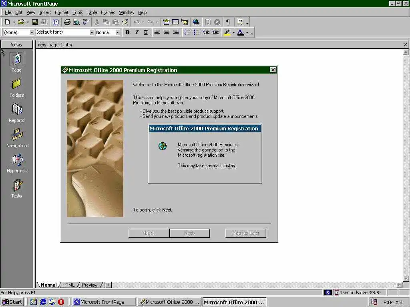Click the Stop toolbar icon

217,22
